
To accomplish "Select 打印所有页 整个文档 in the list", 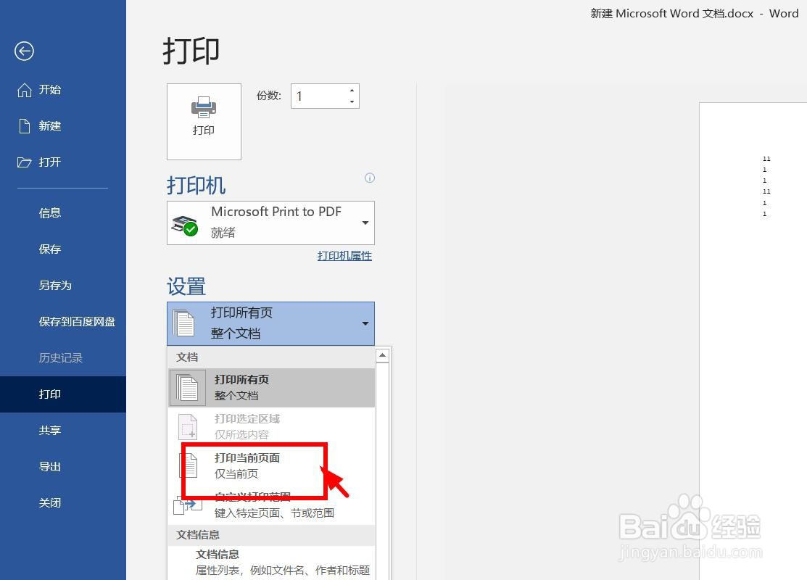I will pos(272,388).
